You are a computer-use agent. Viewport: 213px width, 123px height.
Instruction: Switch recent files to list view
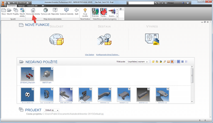[187, 62]
